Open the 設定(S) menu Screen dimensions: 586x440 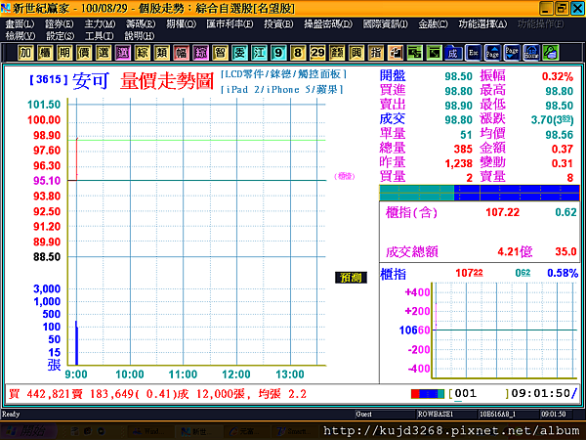60,36
